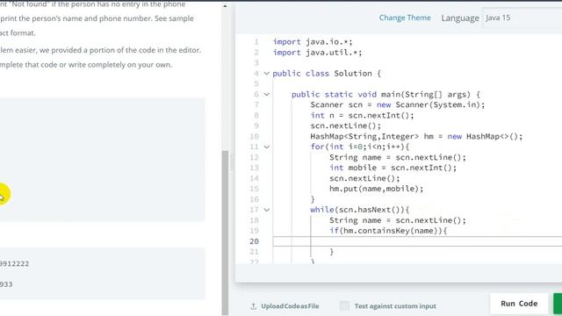Click the 'if(hm.containsKey(name)){' line
Viewport: 562px width, 316px height.
388,231
